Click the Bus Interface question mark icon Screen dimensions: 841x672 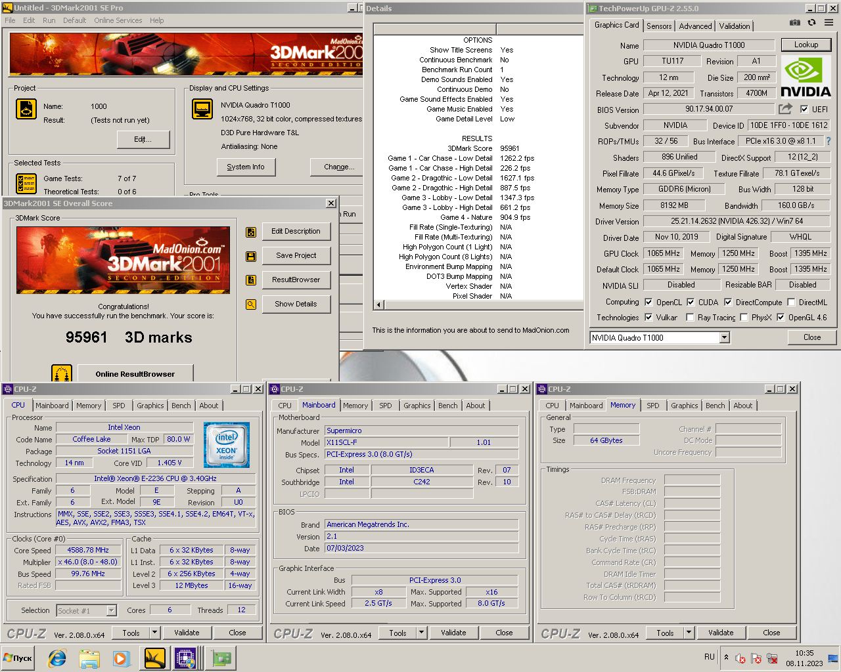(829, 141)
